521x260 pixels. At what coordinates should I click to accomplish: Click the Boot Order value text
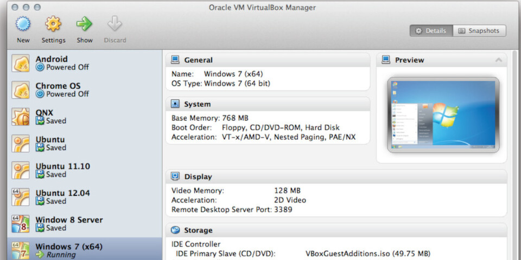click(x=281, y=128)
